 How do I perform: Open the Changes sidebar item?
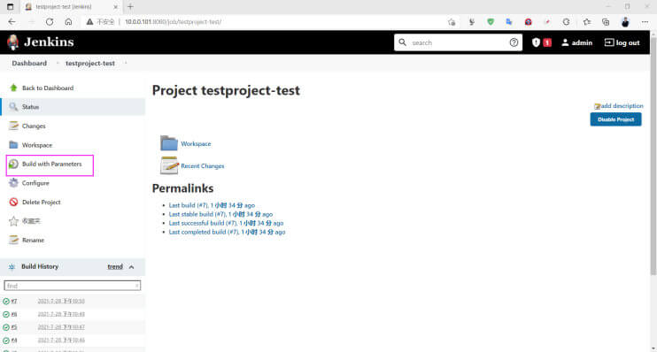[34, 126]
